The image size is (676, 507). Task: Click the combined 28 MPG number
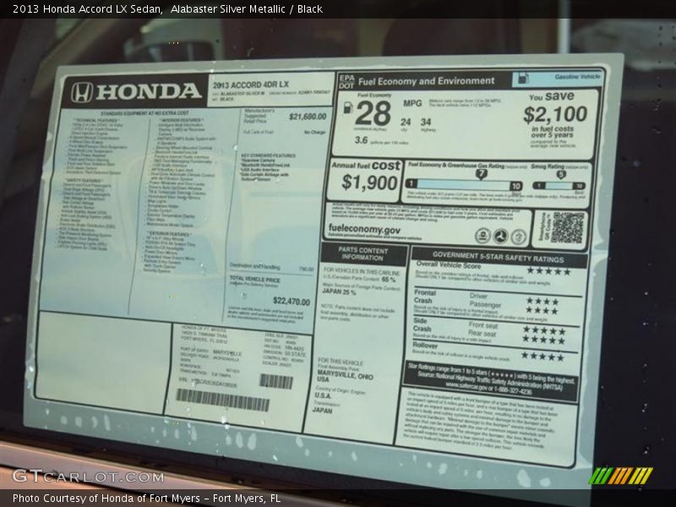point(373,113)
